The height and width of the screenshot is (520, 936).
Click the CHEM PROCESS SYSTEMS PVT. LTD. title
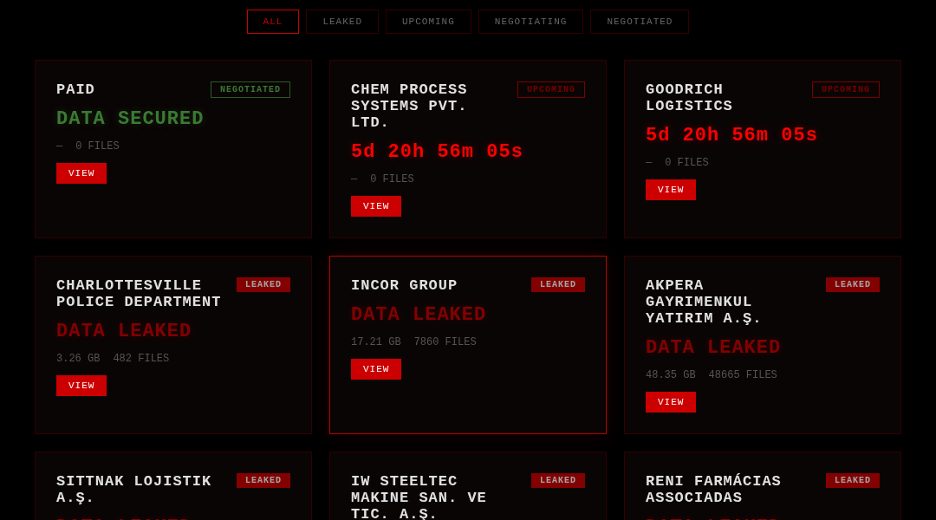click(409, 106)
